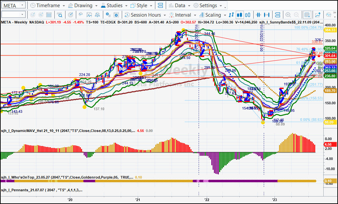The height and width of the screenshot is (204, 338).
Task: Open the empty combo box below META
Action: click(x=13, y=15)
